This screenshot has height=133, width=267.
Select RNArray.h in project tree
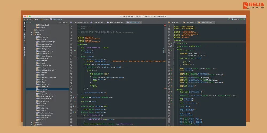(41, 39)
